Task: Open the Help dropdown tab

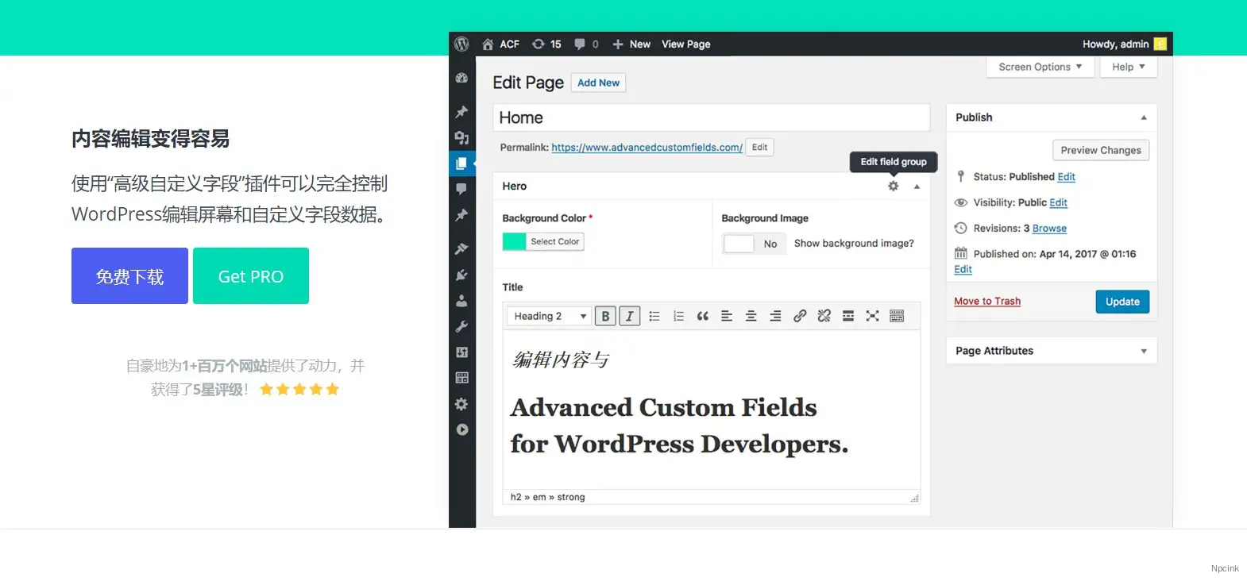Action: coord(1129,67)
